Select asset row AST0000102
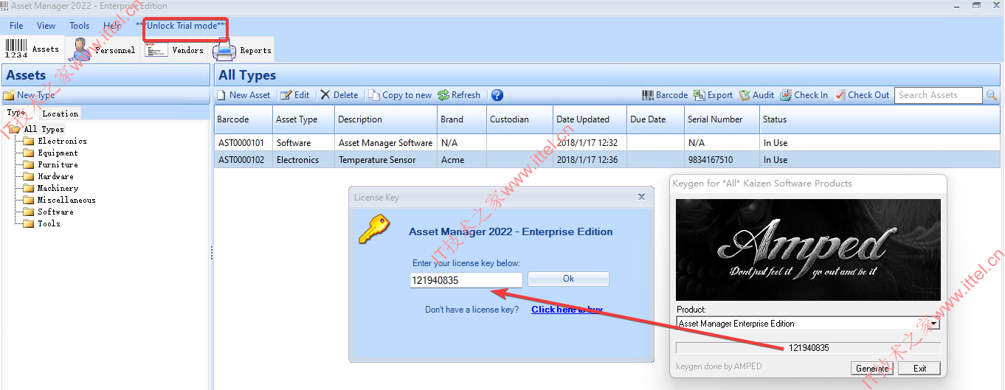The height and width of the screenshot is (390, 1005). click(x=607, y=160)
